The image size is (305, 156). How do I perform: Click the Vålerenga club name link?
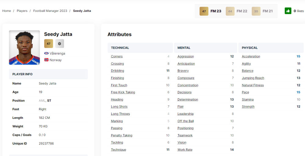[57, 53]
